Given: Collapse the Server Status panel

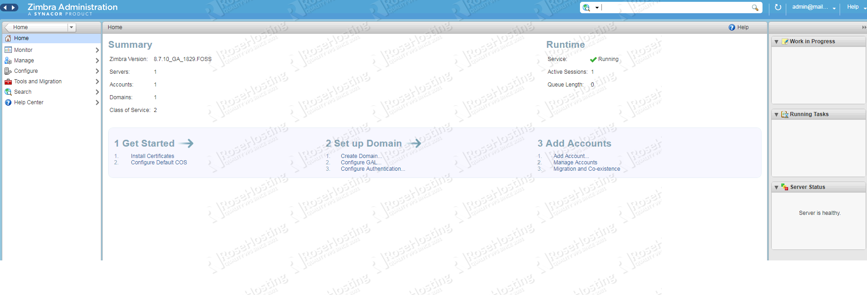Looking at the screenshot, I should point(776,188).
